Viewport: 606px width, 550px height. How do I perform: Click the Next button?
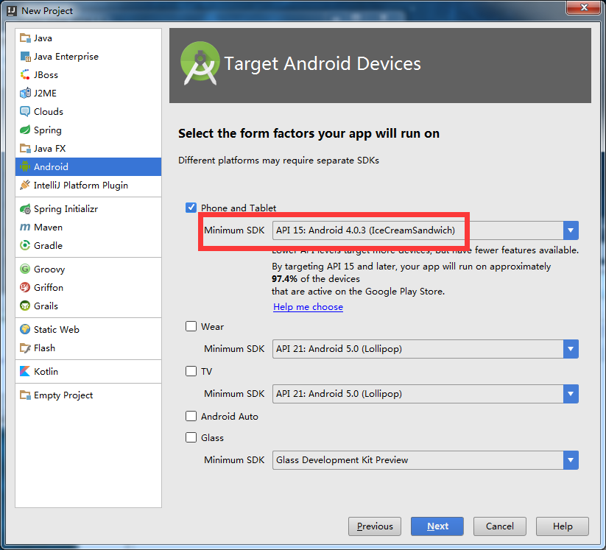437,526
